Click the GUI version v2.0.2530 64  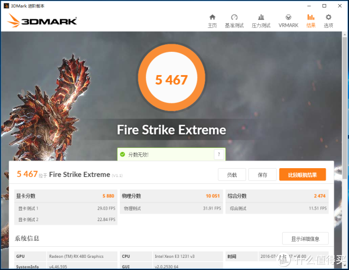[x=166, y=267]
